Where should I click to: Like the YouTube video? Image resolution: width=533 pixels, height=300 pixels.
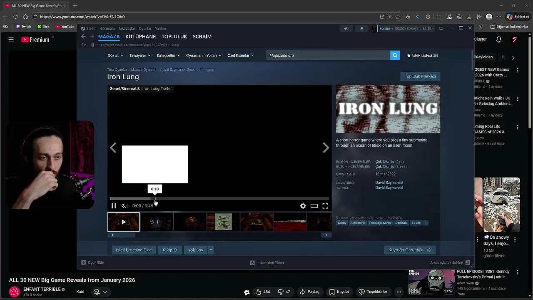[x=263, y=292]
